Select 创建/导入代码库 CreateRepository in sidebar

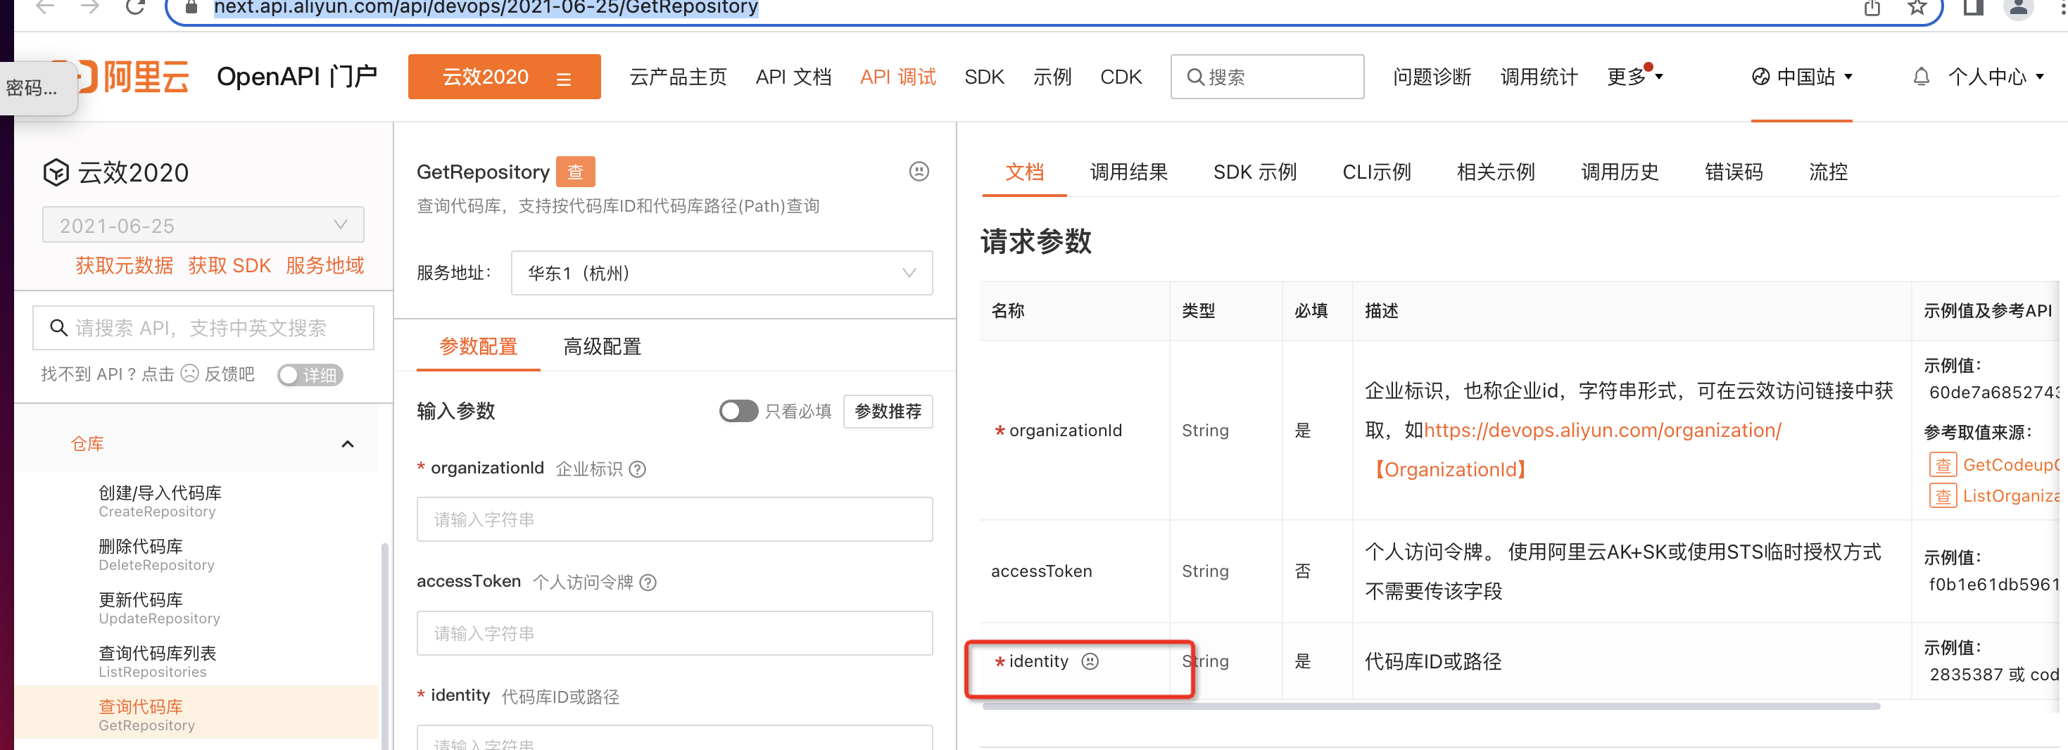coord(160,502)
